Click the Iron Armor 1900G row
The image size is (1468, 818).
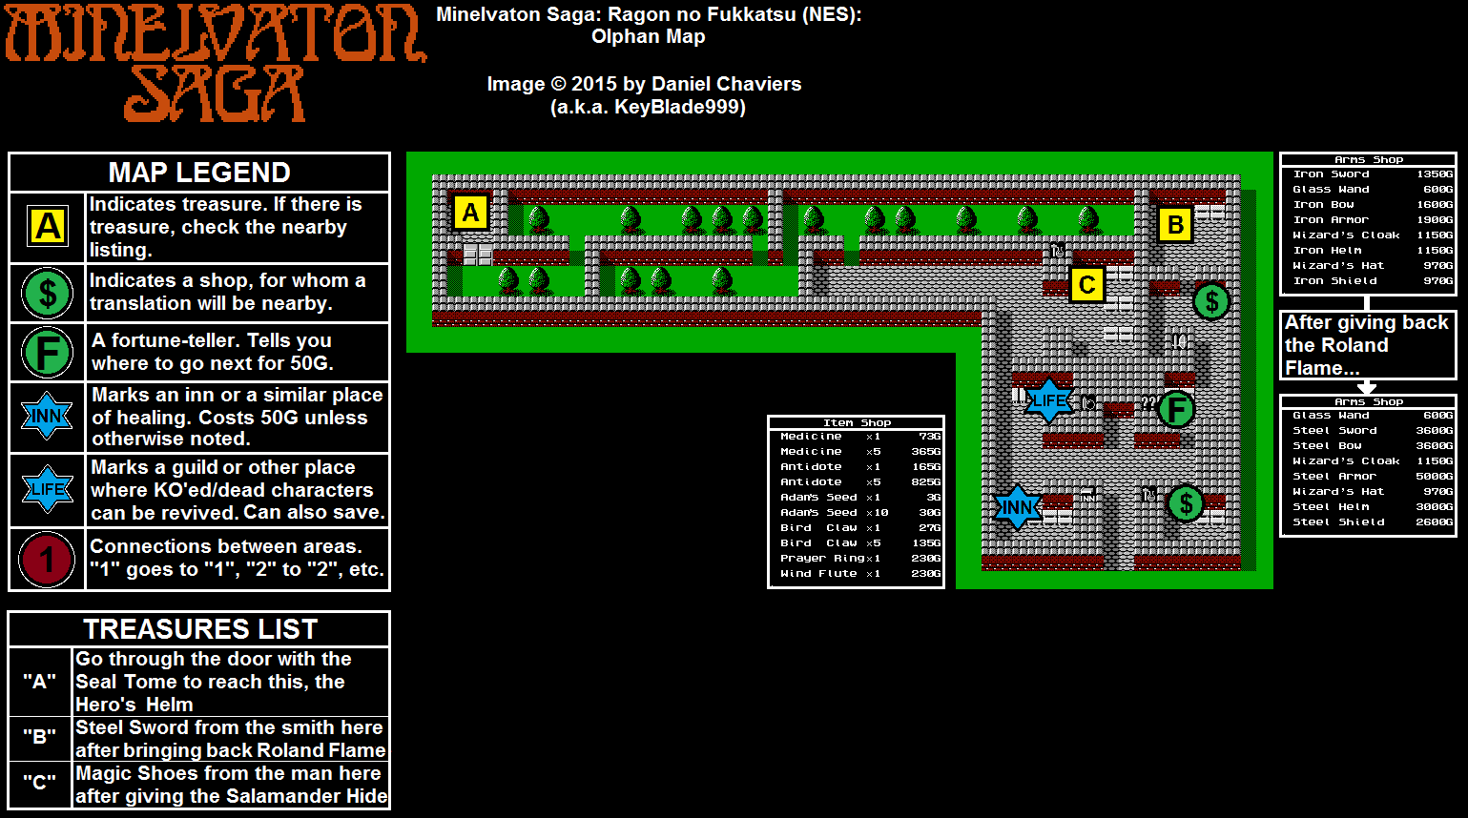tap(1373, 220)
